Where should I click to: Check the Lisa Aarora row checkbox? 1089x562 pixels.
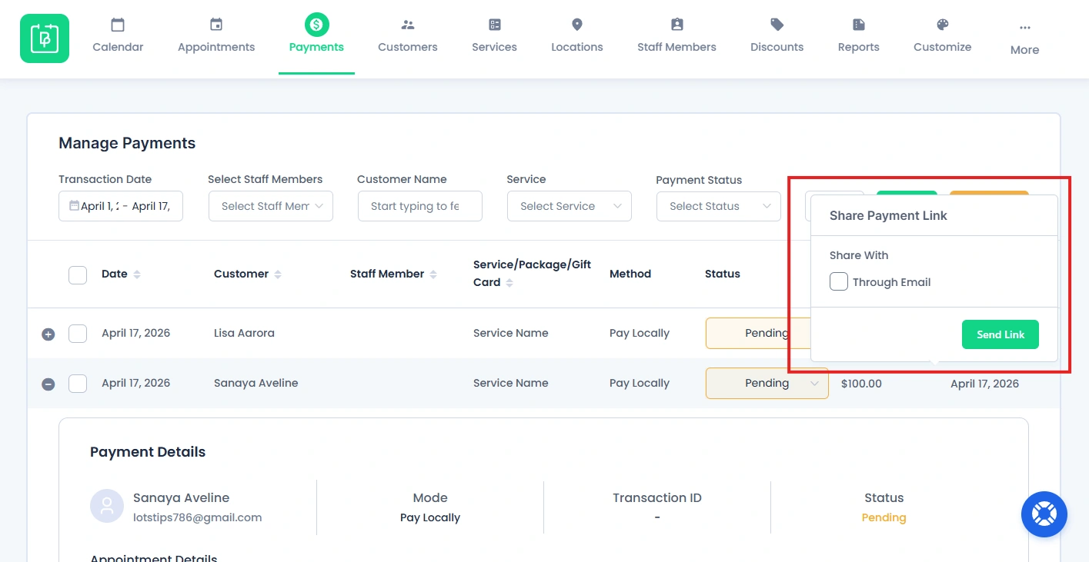pyautogui.click(x=78, y=334)
